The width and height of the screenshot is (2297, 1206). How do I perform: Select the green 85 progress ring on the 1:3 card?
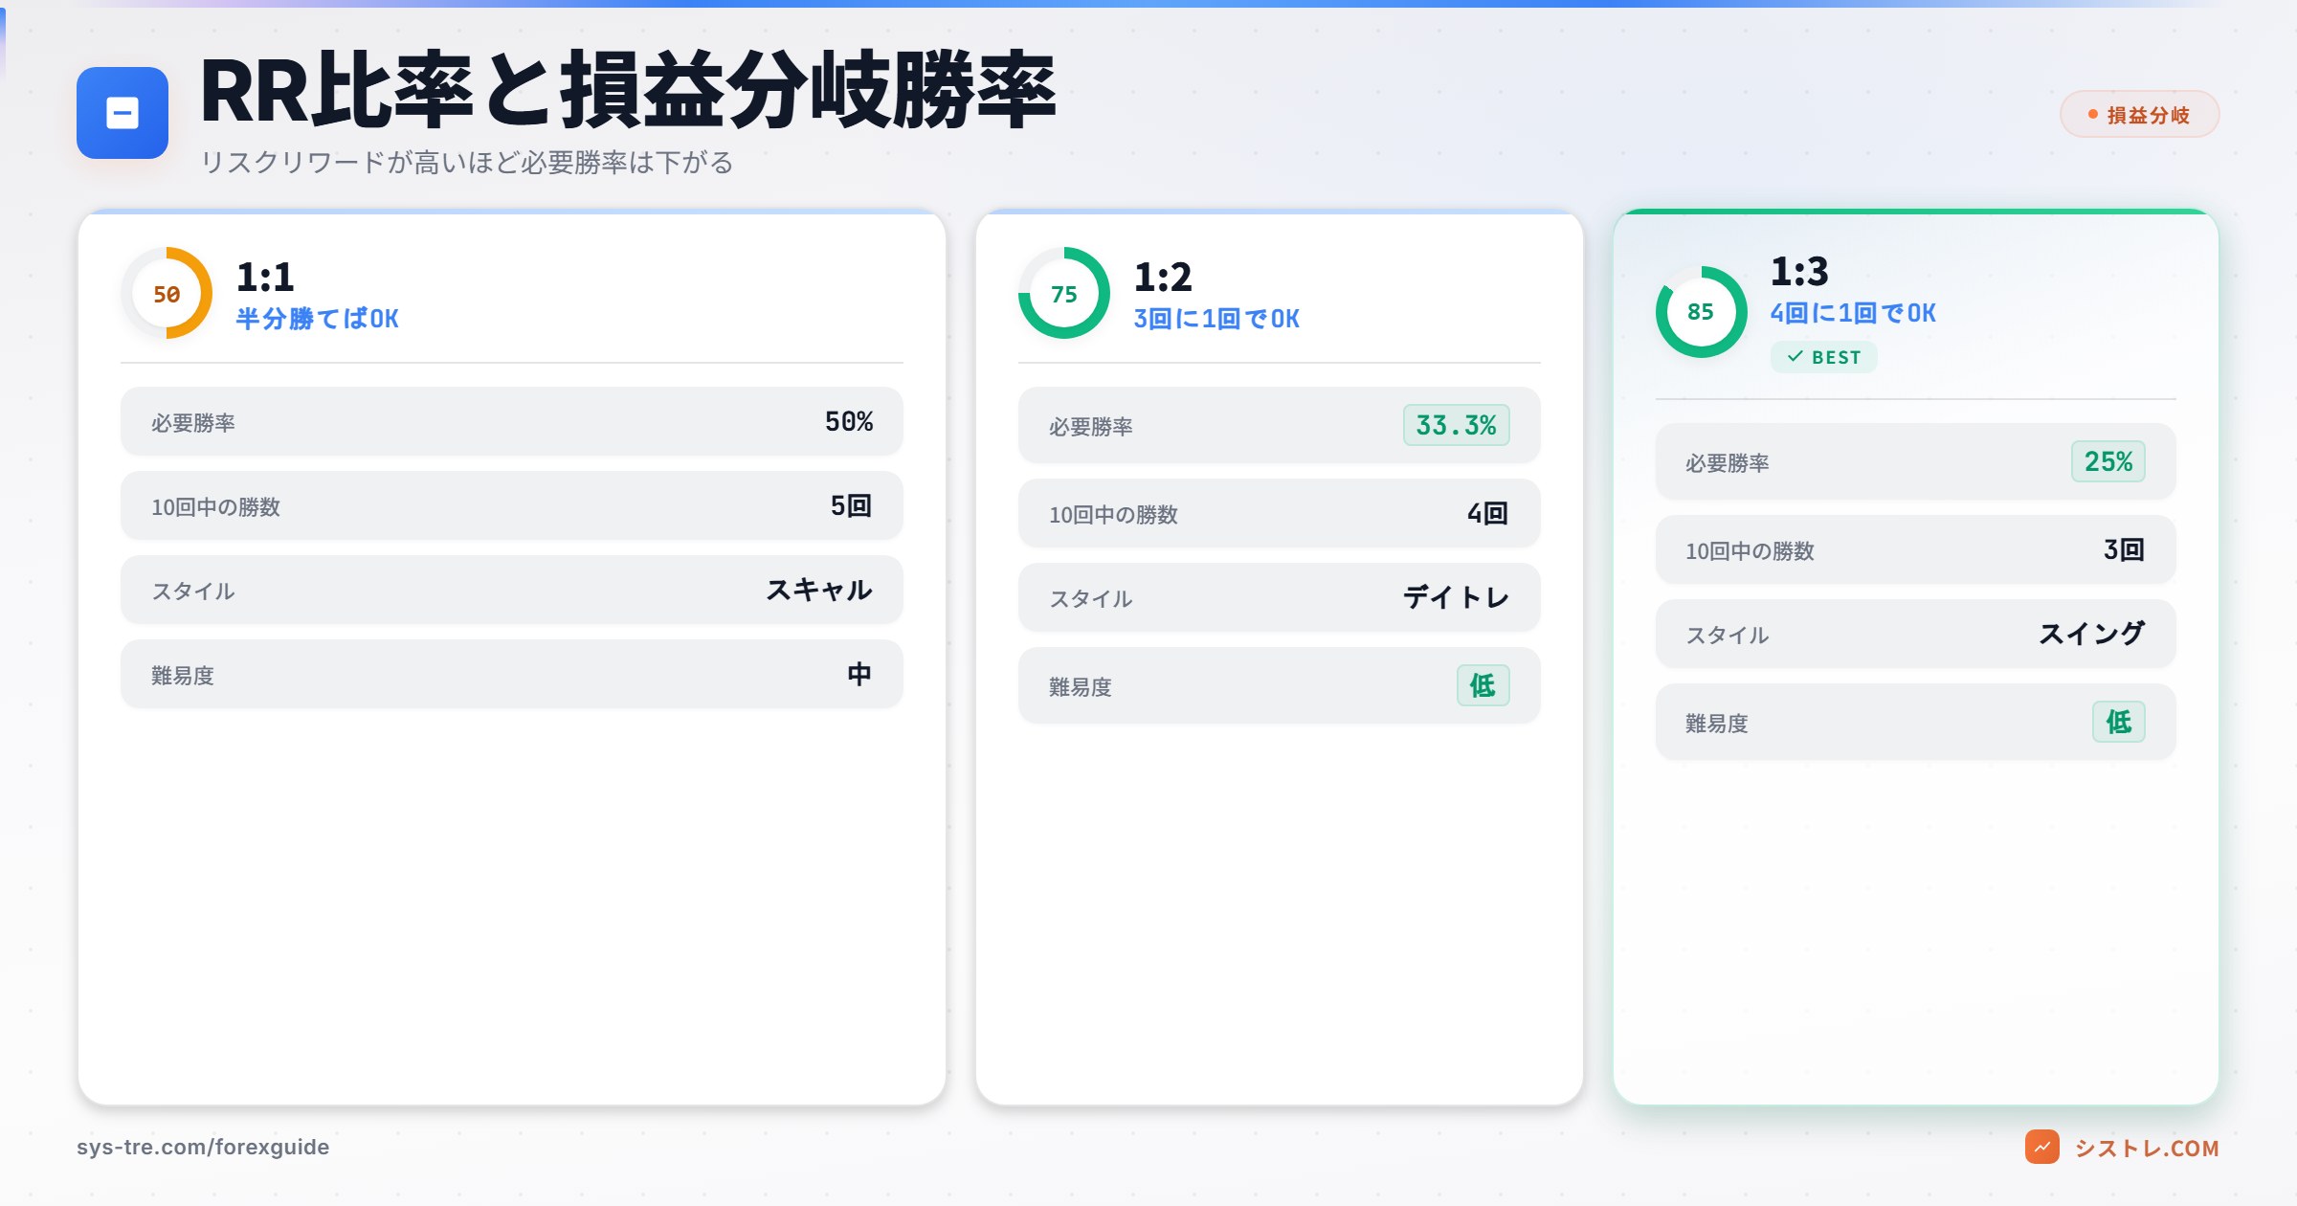pyautogui.click(x=1700, y=311)
